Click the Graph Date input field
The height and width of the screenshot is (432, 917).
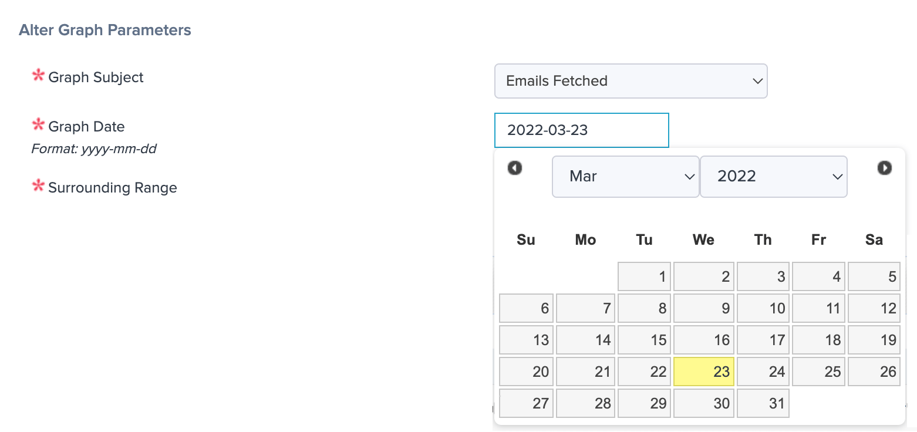click(581, 130)
